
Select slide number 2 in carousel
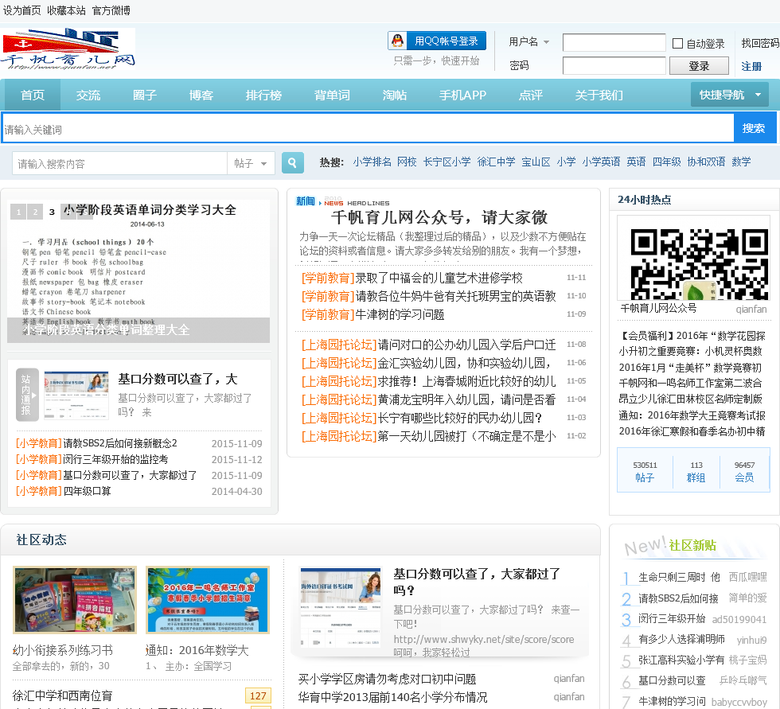[35, 212]
